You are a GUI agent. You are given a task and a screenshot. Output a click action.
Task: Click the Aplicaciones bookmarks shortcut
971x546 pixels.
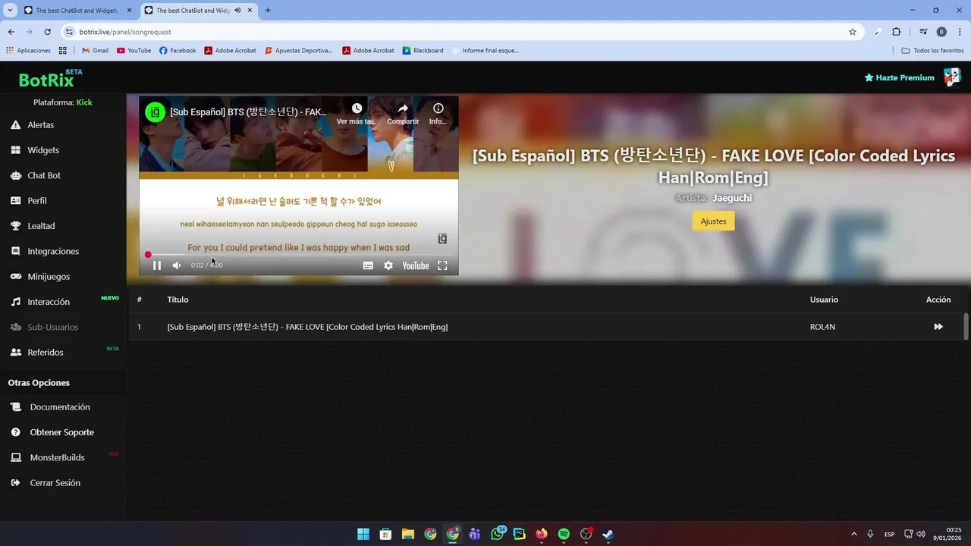pyautogui.click(x=28, y=50)
